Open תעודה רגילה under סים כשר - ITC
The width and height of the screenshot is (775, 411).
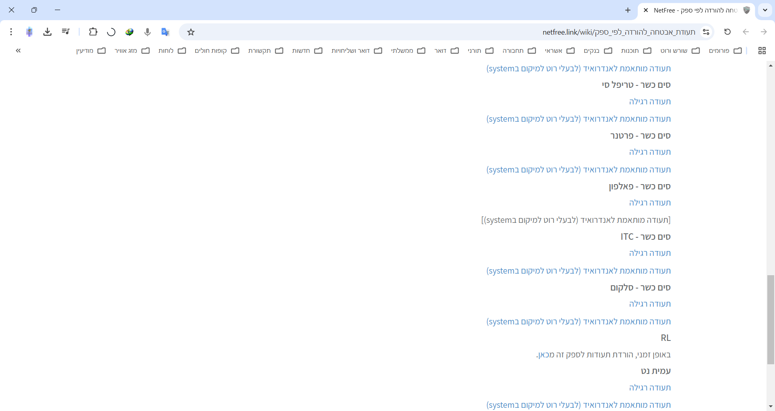[x=650, y=253]
